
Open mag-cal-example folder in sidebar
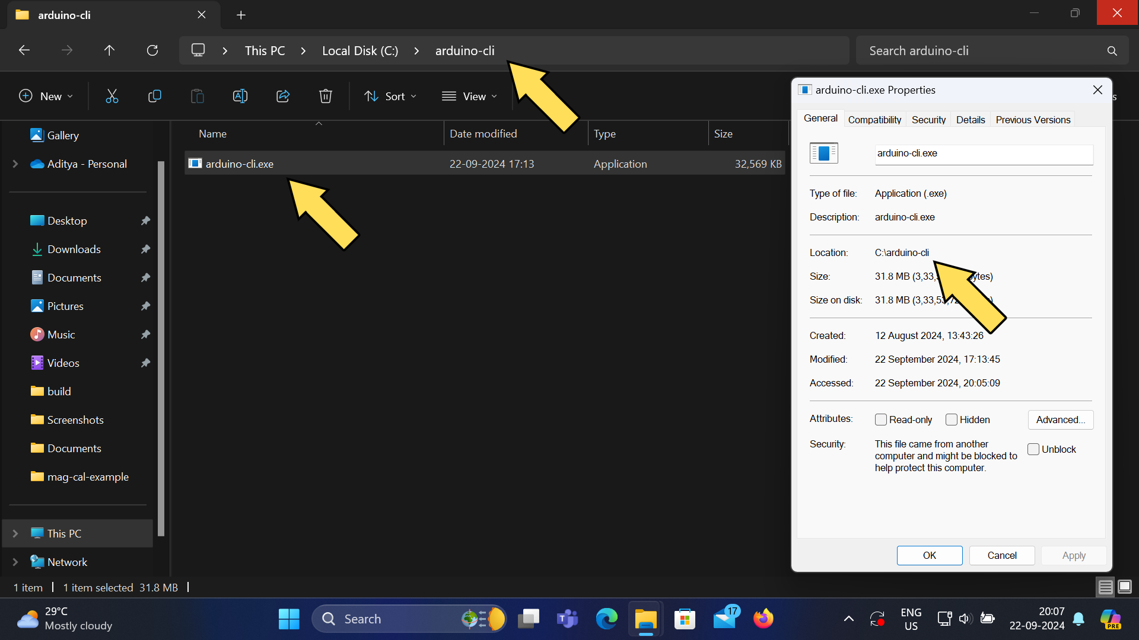(x=88, y=477)
